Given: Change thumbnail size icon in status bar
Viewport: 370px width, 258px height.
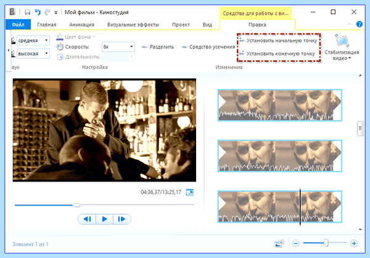Looking at the screenshot, I should tap(279, 243).
